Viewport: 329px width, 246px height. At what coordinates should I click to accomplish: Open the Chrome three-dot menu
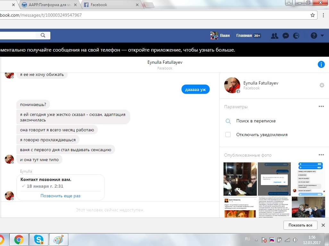(323, 15)
